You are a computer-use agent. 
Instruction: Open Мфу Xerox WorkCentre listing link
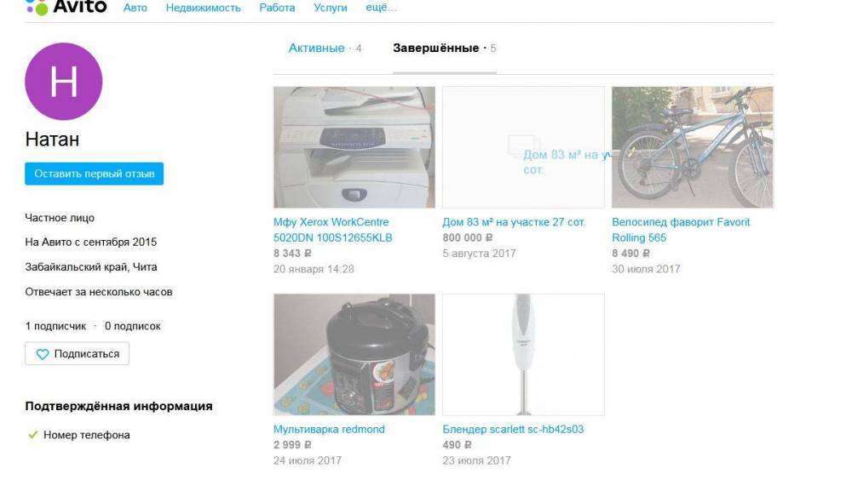pyautogui.click(x=332, y=230)
